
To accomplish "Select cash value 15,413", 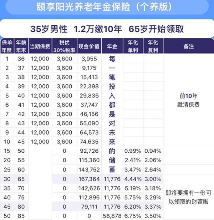I will pos(89,77).
